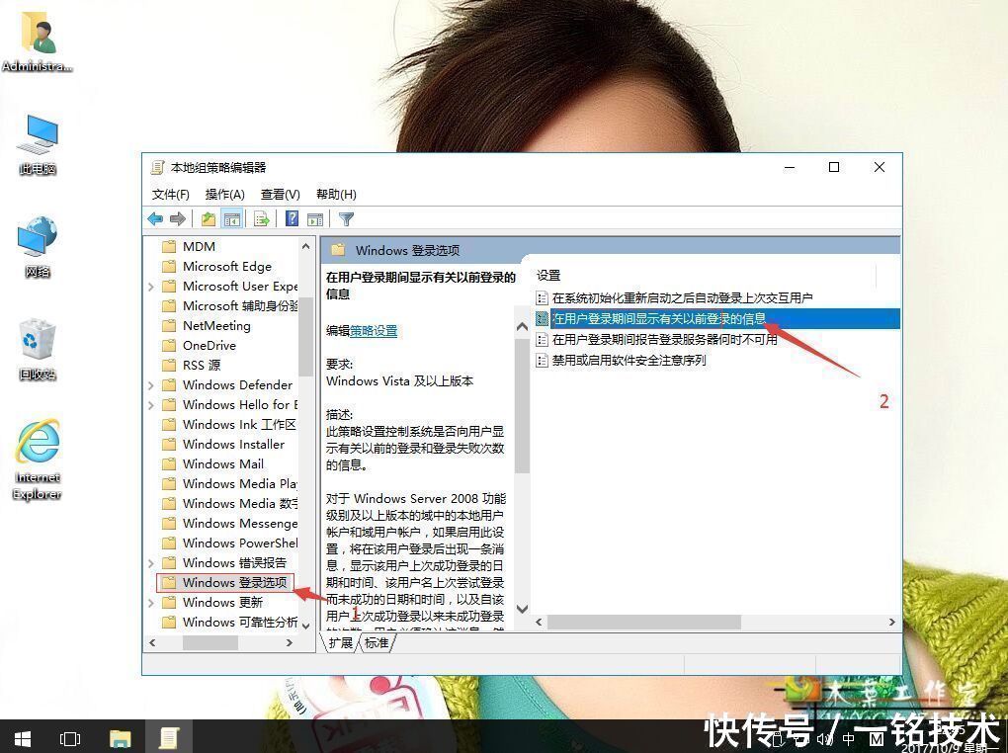Click the settings list horizontal scrollbar

point(714,622)
